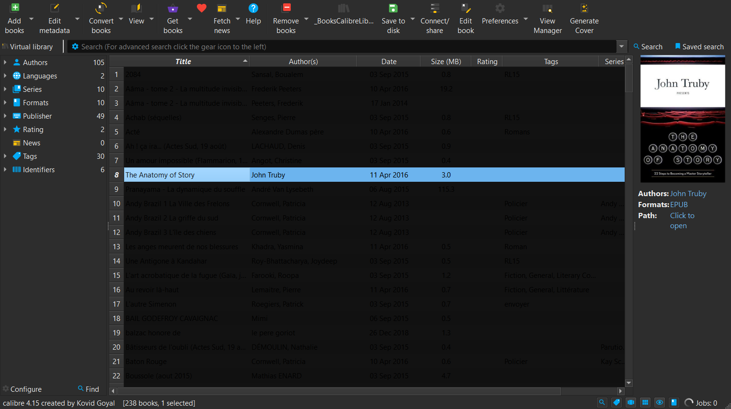Select the News item in the tag browser
Screen dimensions: 731x409
[32, 143]
